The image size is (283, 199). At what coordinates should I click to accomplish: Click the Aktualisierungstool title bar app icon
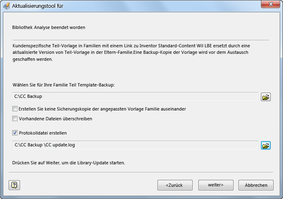coord(7,6)
